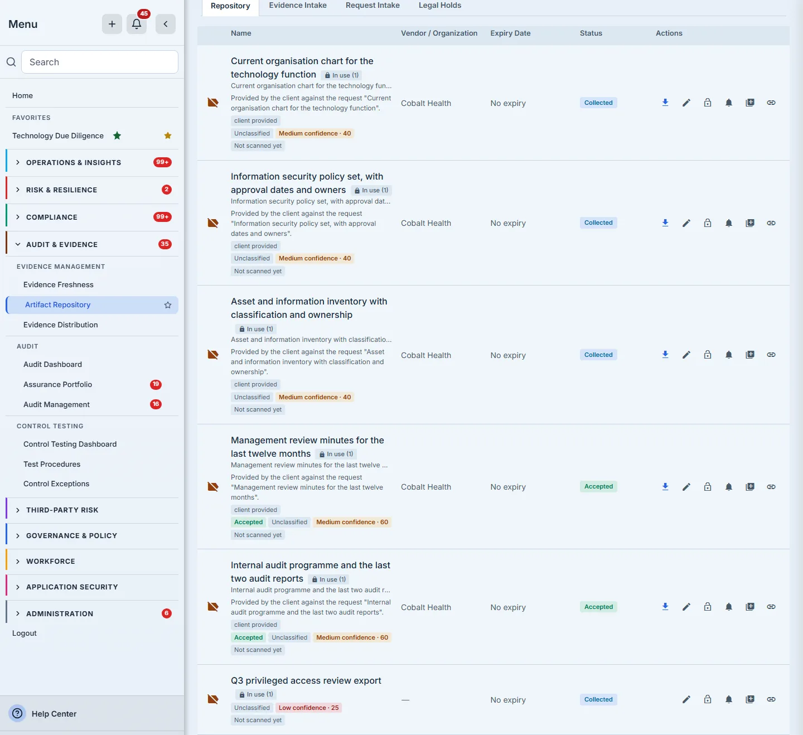Open the Help Center question icon
The height and width of the screenshot is (735, 803).
17,713
